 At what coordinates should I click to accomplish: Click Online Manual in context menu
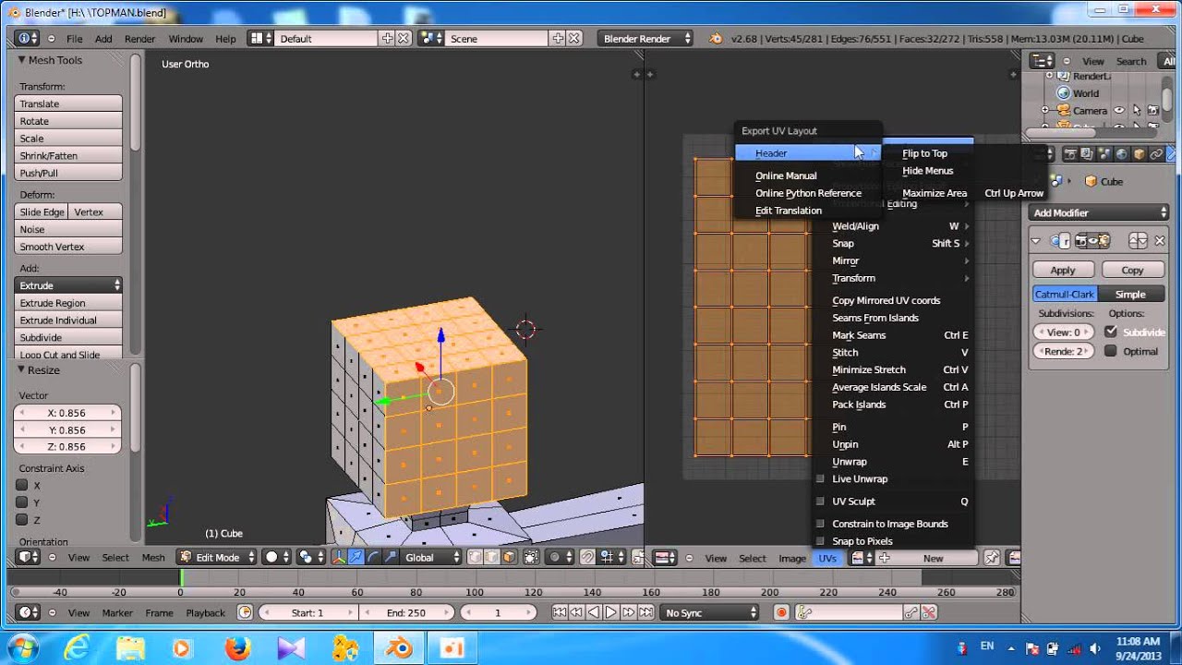pyautogui.click(x=786, y=175)
